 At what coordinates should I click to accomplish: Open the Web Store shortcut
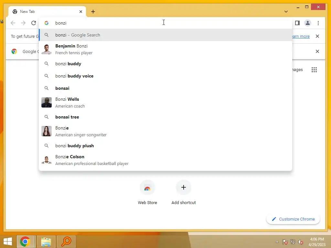[x=147, y=192]
